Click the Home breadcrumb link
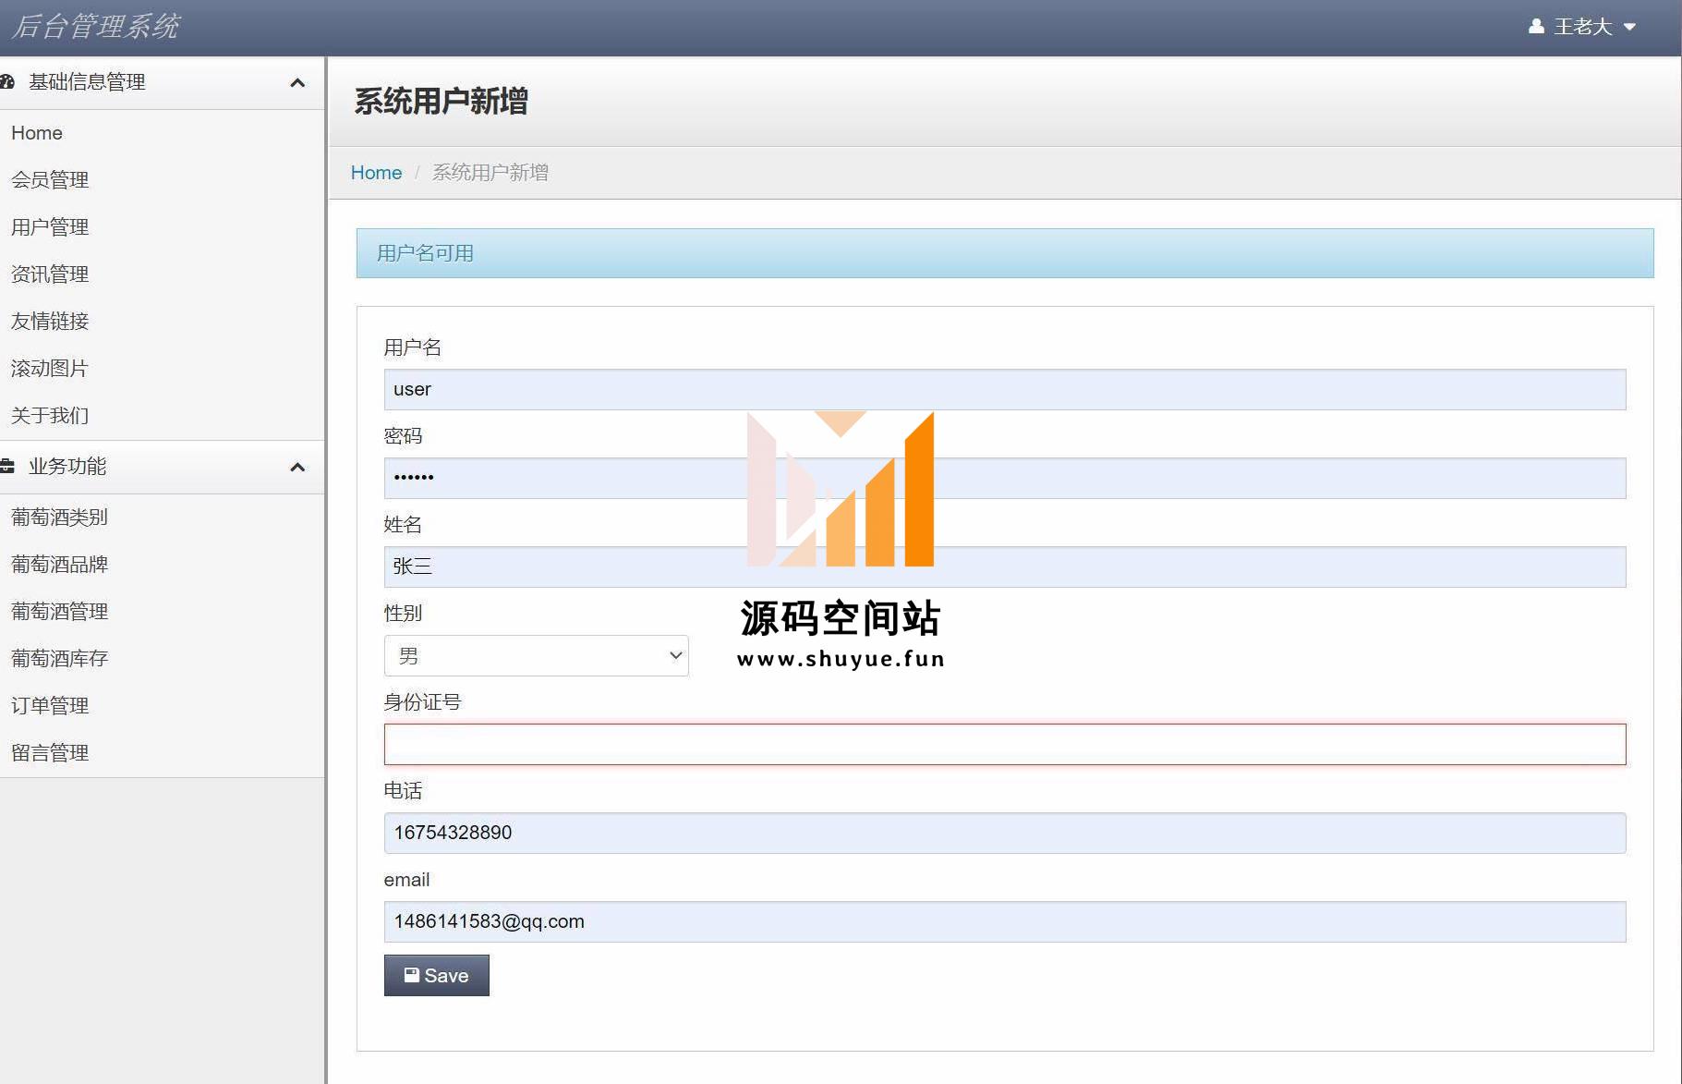Screen dimensions: 1682x1084 (376, 173)
